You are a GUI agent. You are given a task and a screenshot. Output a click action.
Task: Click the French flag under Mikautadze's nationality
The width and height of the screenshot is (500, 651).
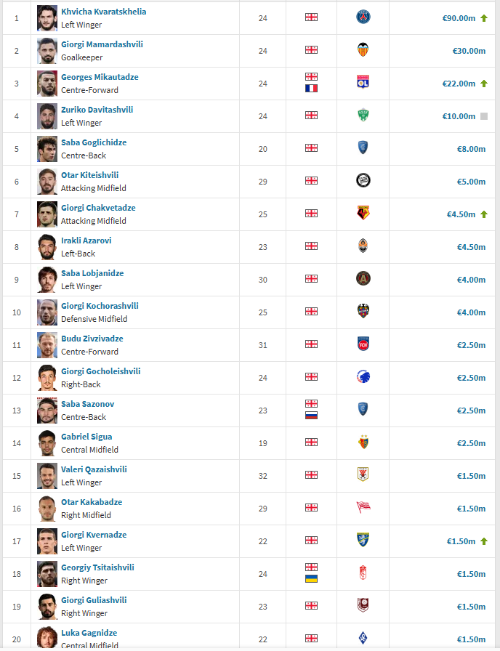[311, 88]
